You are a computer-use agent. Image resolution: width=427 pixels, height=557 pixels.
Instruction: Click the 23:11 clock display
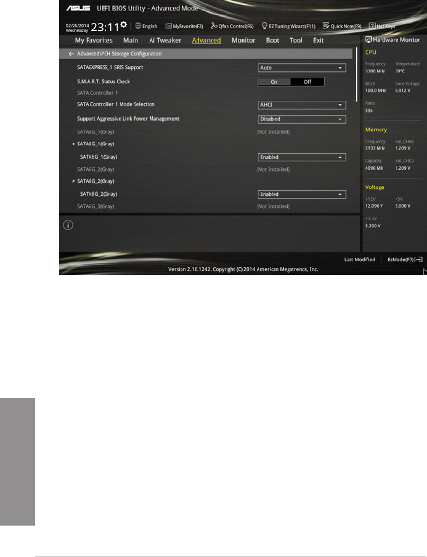tap(105, 27)
